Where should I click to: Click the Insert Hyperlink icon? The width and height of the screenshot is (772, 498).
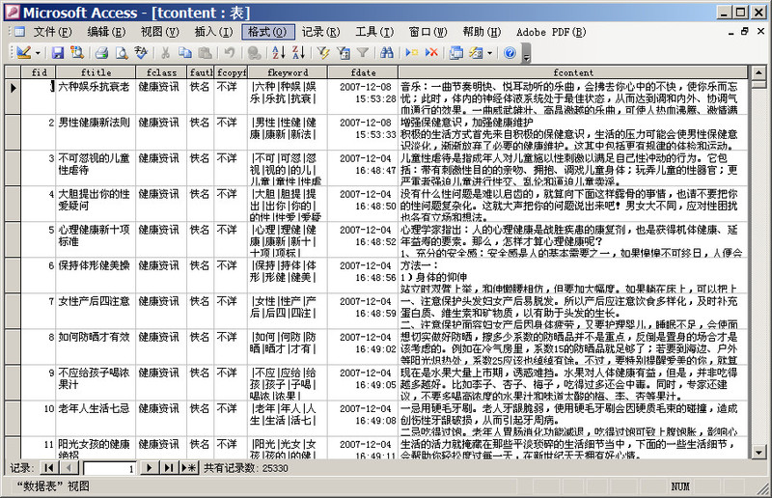[254, 52]
